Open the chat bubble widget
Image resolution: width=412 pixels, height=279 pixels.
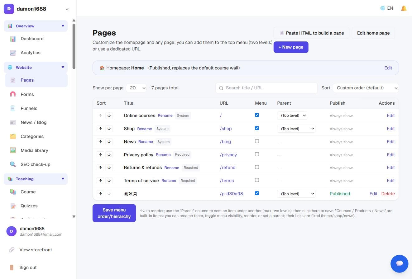[x=399, y=263]
